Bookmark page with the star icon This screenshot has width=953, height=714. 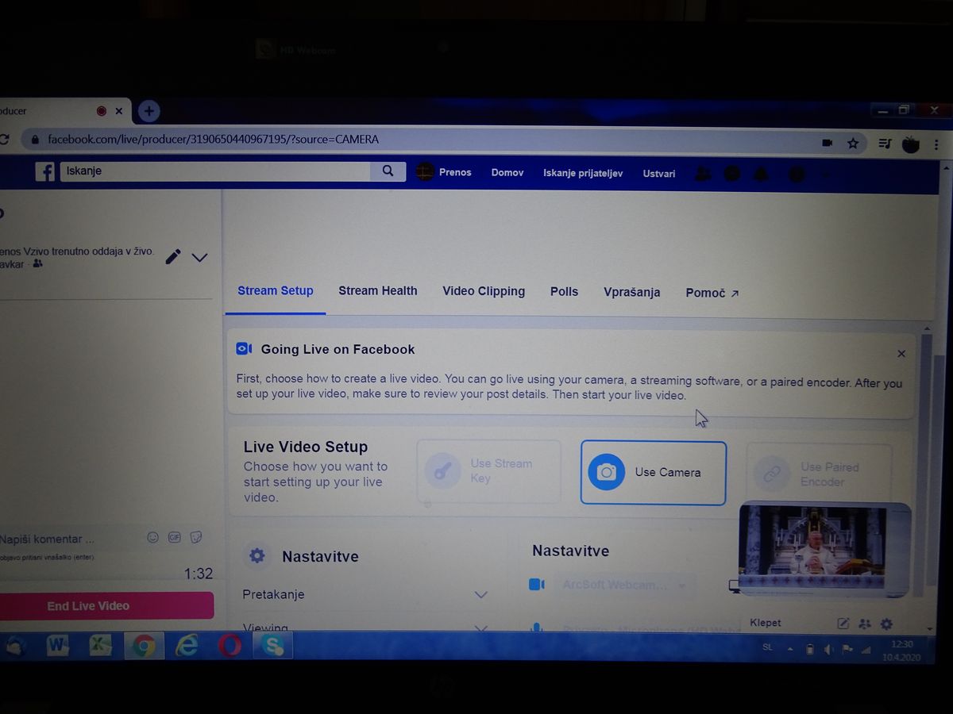pyautogui.click(x=853, y=144)
